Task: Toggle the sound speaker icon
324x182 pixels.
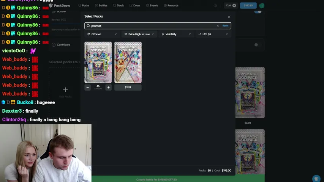Action: (x=215, y=6)
